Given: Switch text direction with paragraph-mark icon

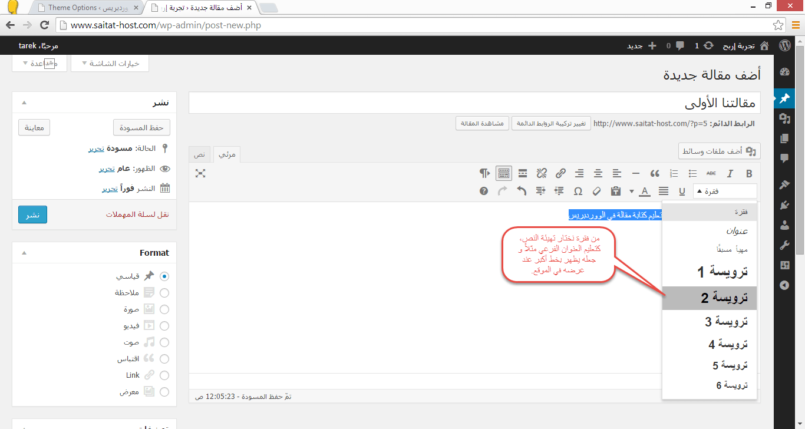Looking at the screenshot, I should click(x=484, y=173).
